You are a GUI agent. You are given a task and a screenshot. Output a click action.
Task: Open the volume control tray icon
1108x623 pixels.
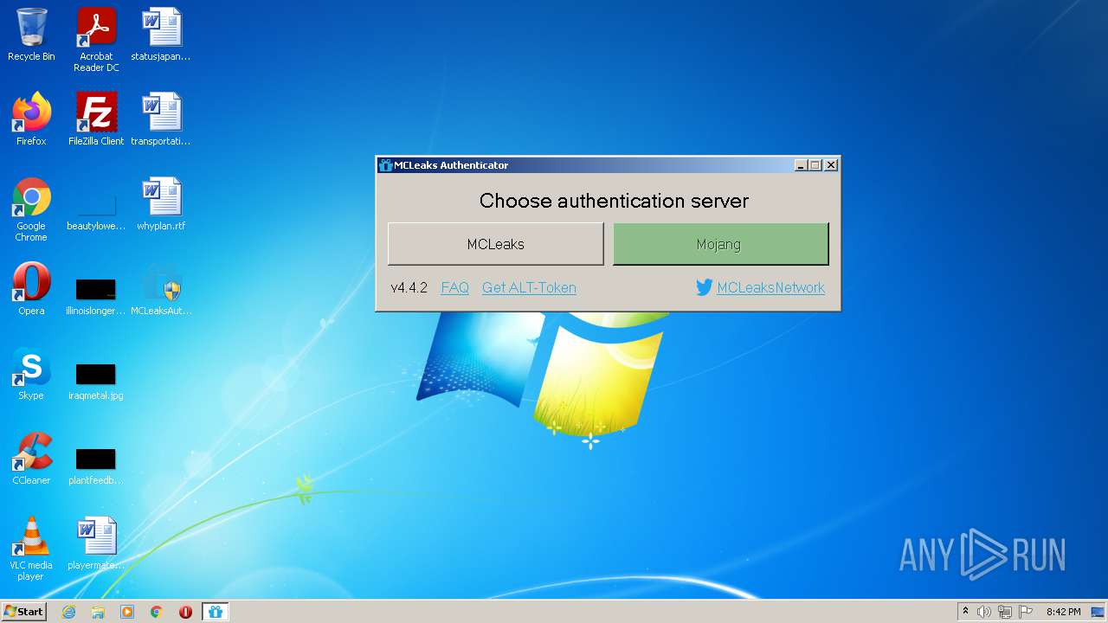pyautogui.click(x=984, y=612)
